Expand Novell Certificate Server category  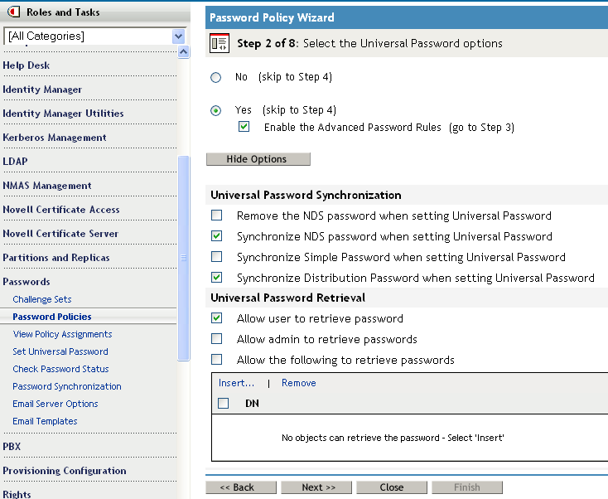pyautogui.click(x=60, y=234)
